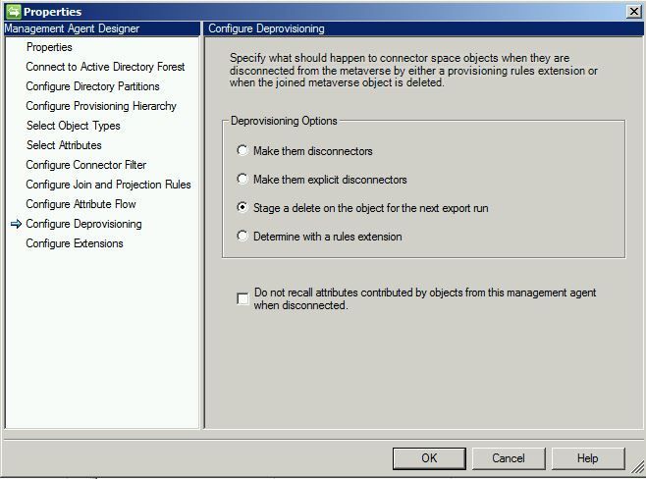Select Configure Deprovisioning in the designer list

tap(83, 224)
